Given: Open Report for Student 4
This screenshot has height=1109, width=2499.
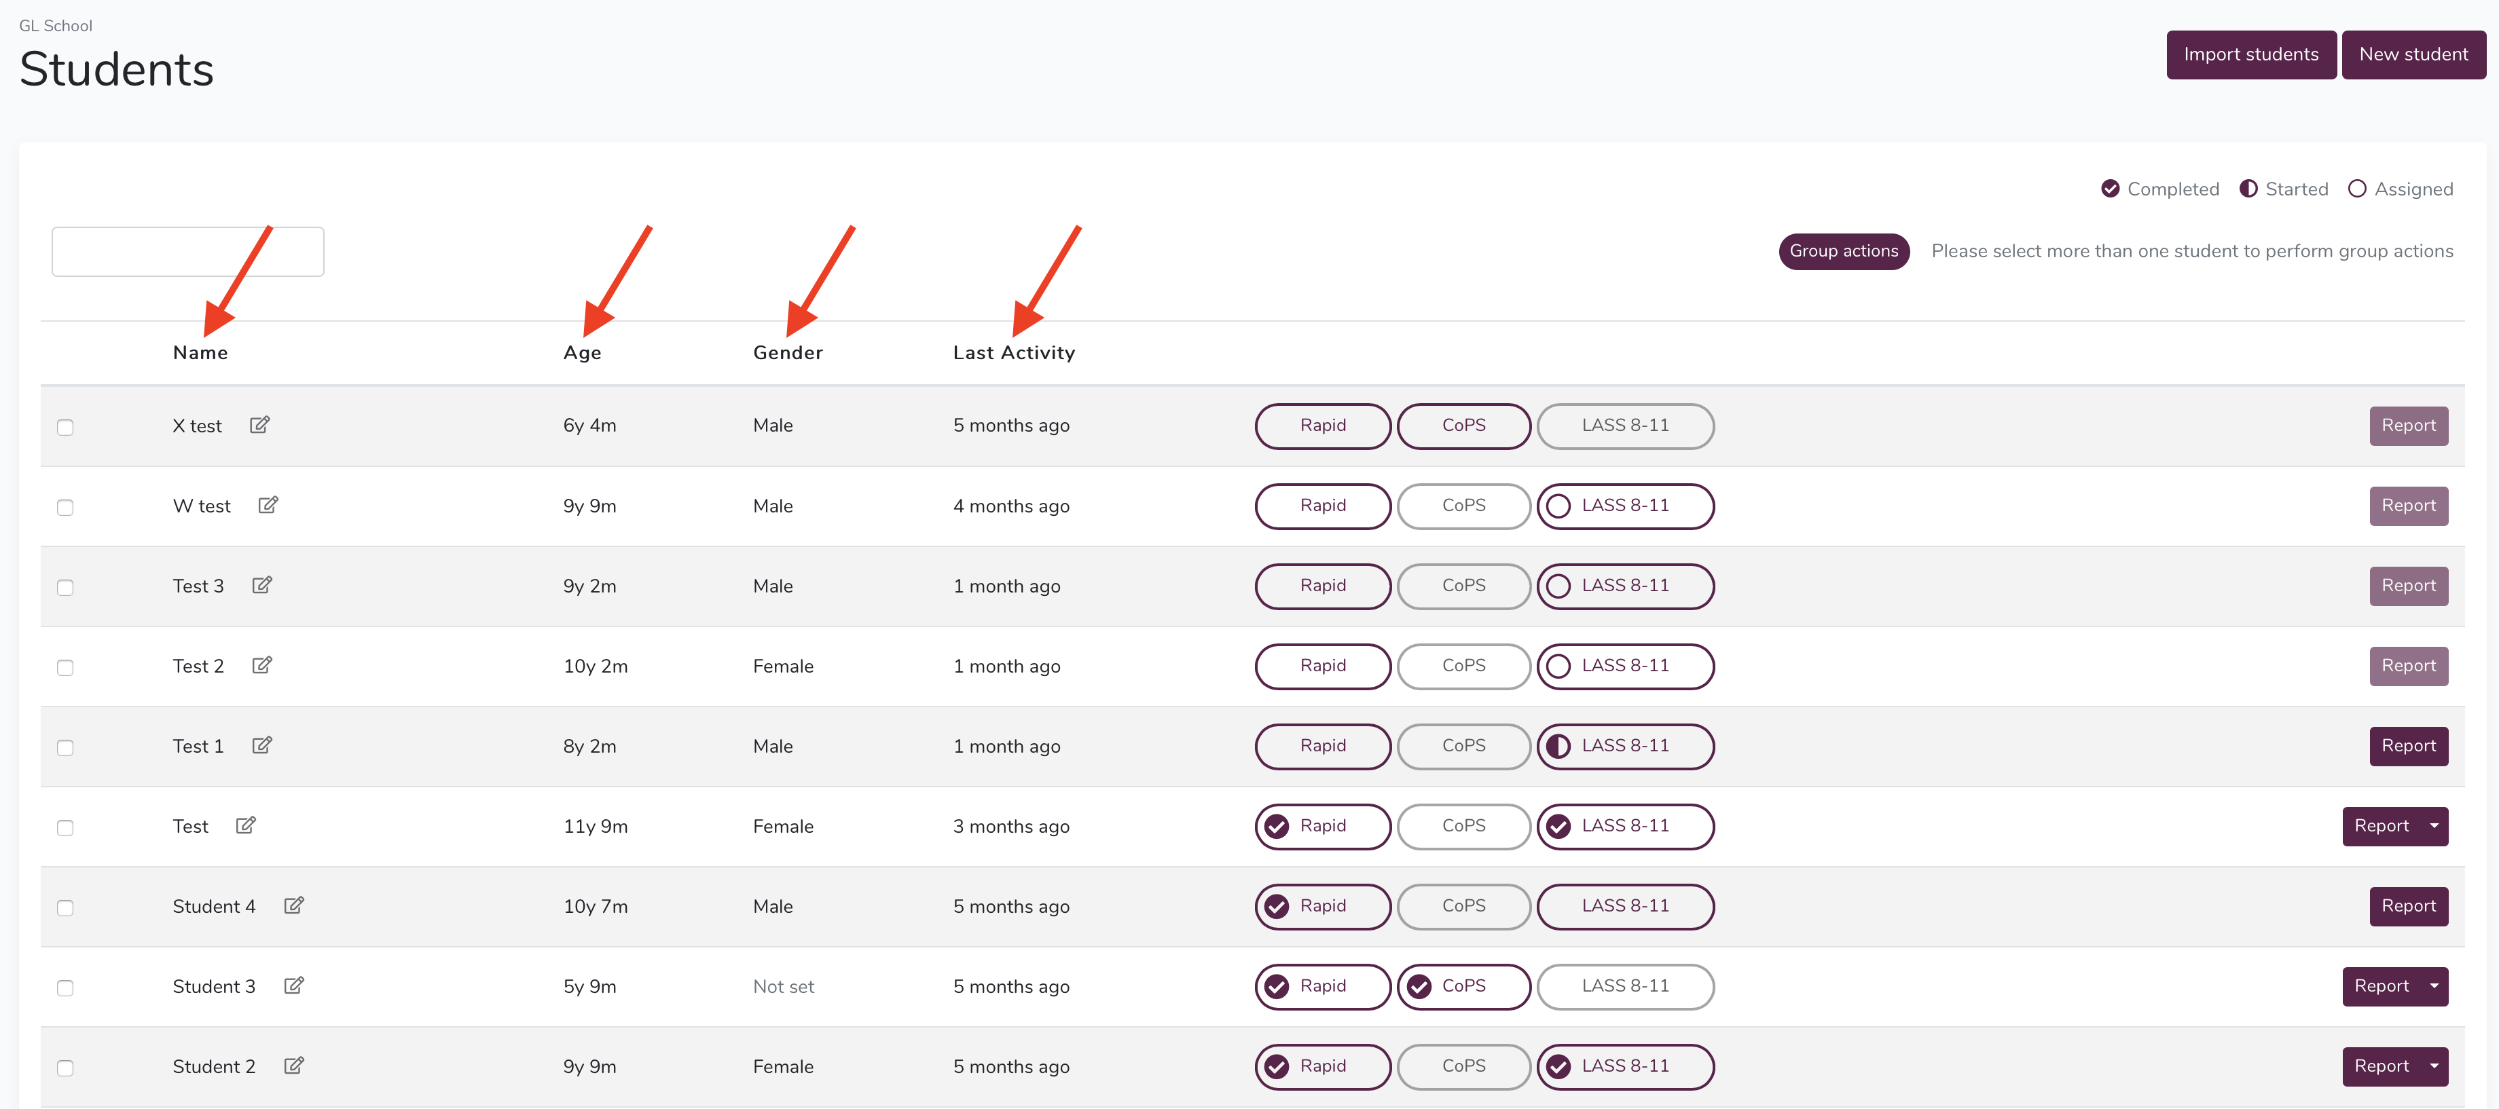Looking at the screenshot, I should [2408, 906].
